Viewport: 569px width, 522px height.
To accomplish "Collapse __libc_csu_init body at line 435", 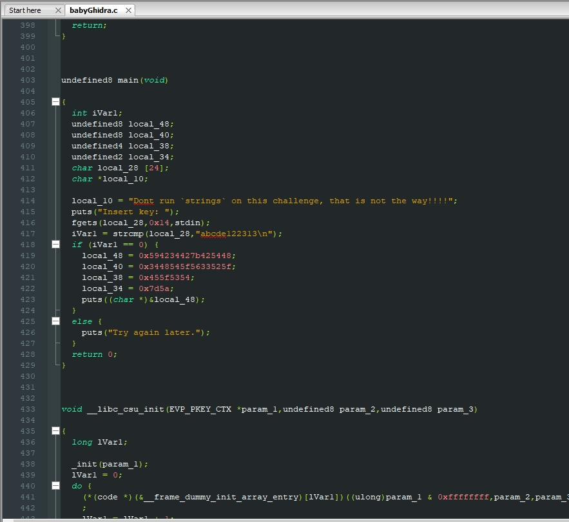I will [x=55, y=431].
